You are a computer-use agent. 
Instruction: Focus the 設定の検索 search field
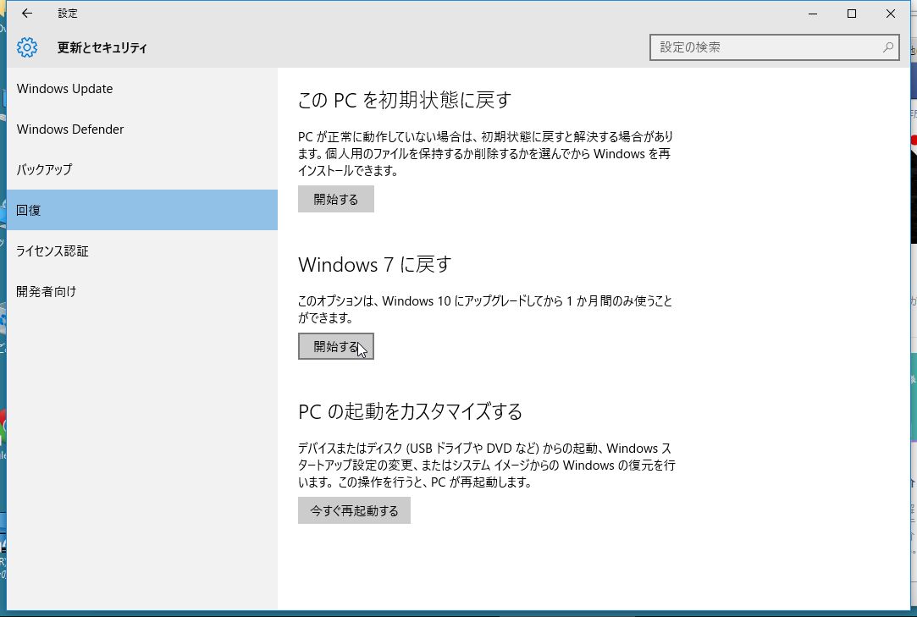[774, 47]
